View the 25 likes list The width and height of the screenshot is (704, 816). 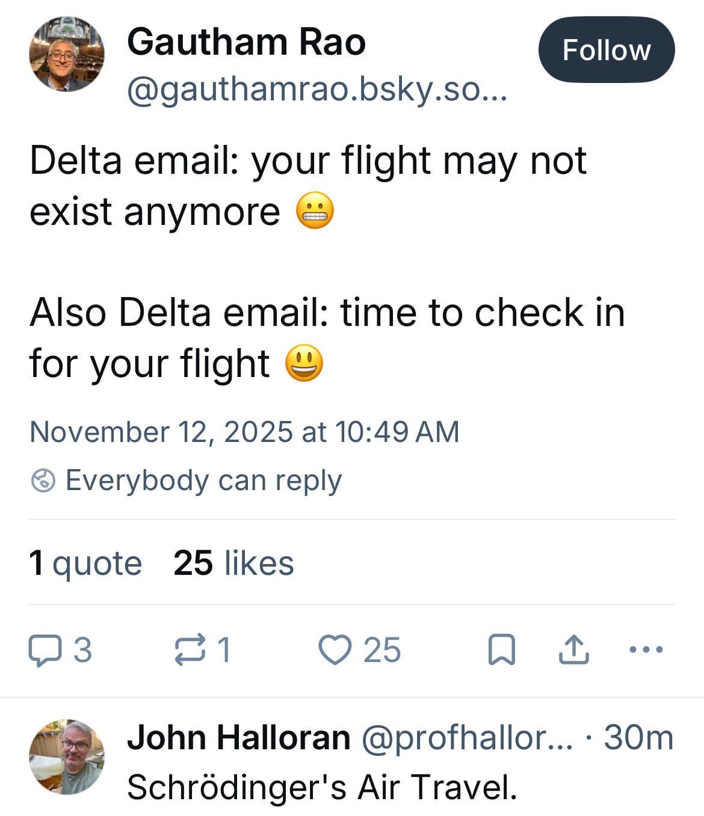pyautogui.click(x=233, y=563)
